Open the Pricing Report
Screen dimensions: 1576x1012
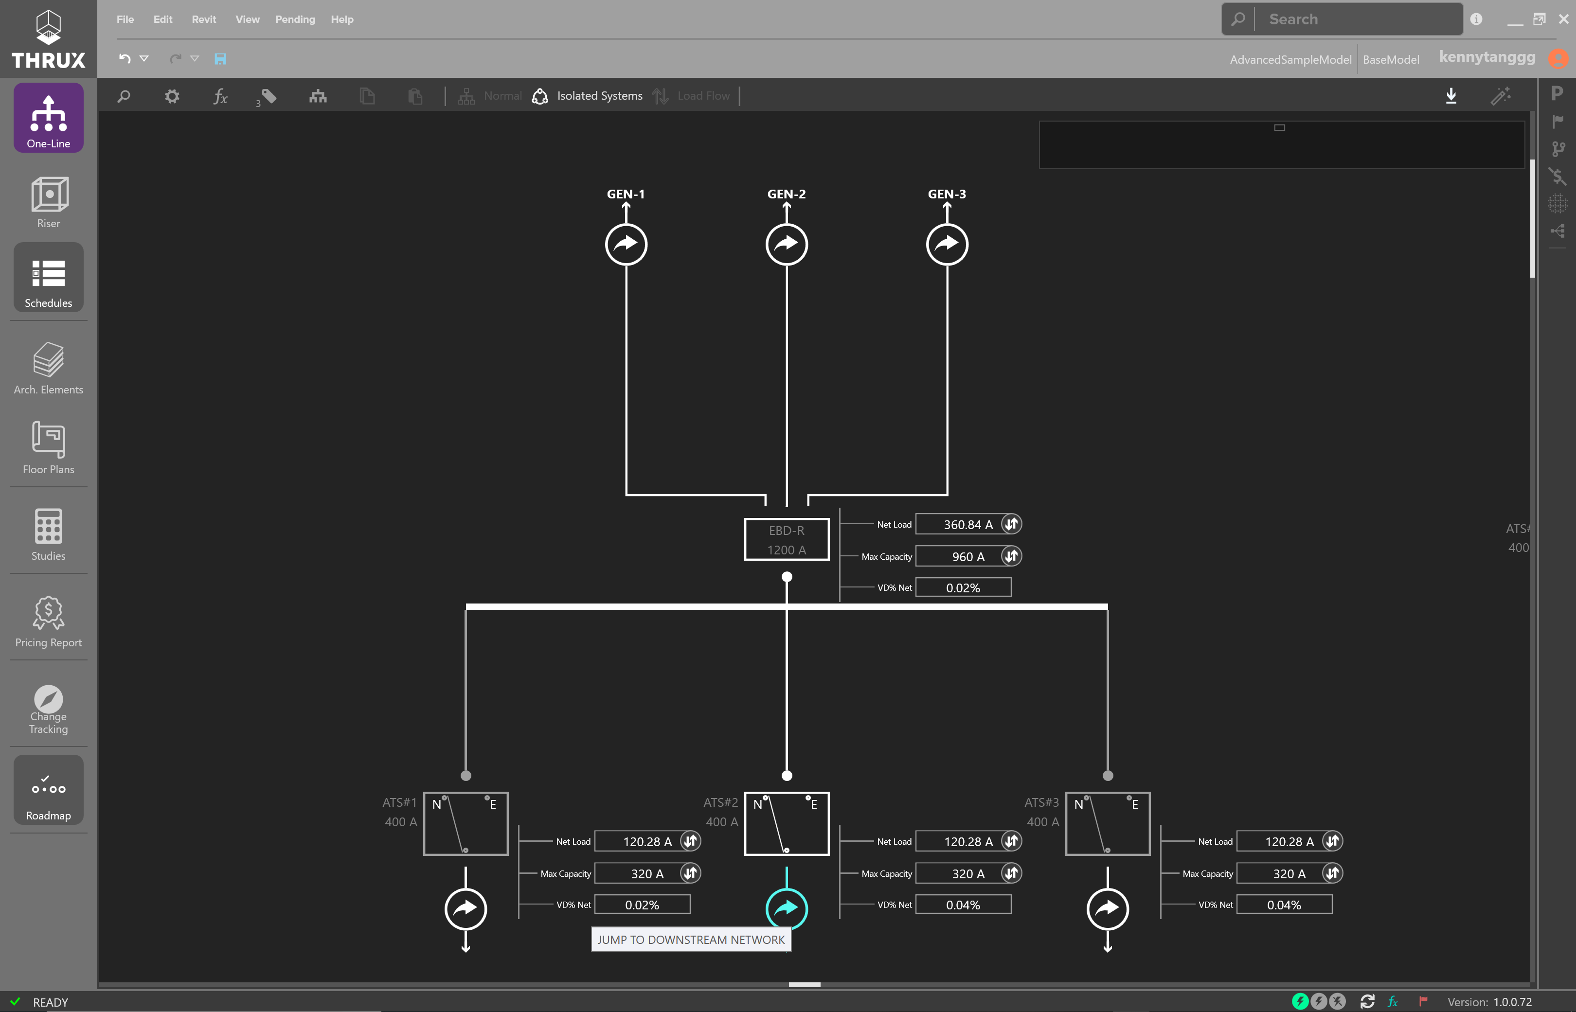tap(48, 621)
